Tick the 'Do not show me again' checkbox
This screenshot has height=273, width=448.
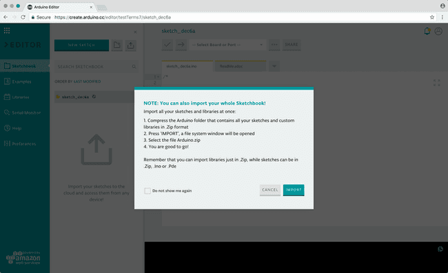pyautogui.click(x=147, y=191)
